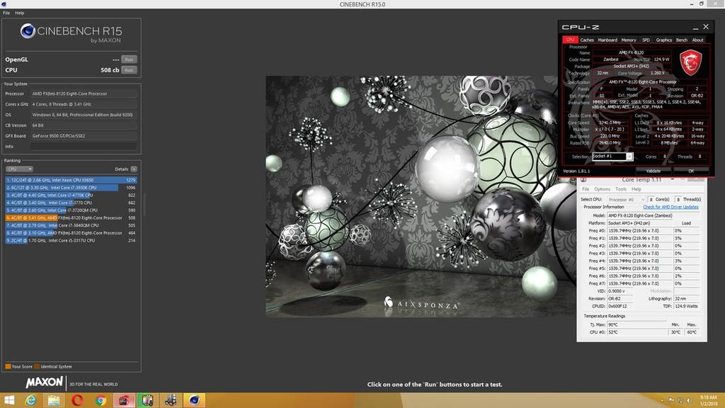Image resolution: width=725 pixels, height=408 pixels.
Task: Click Check for AMD Driver Updates link
Action: (670, 207)
